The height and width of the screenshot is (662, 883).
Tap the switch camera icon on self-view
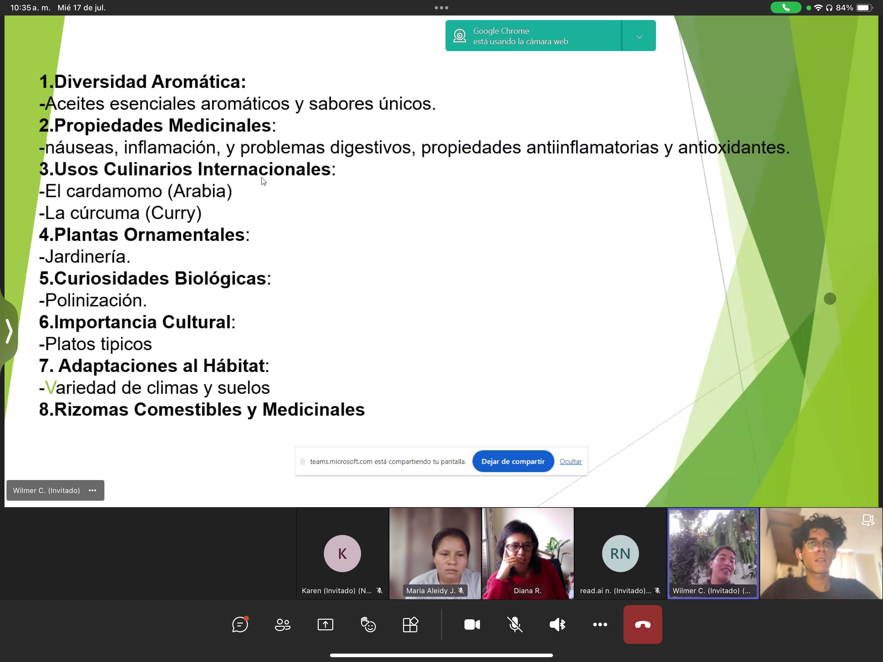coord(867,520)
